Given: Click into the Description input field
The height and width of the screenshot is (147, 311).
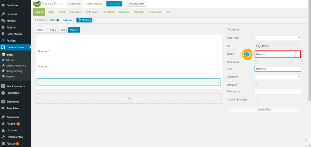Looking at the screenshot, I should pyautogui.click(x=278, y=92).
